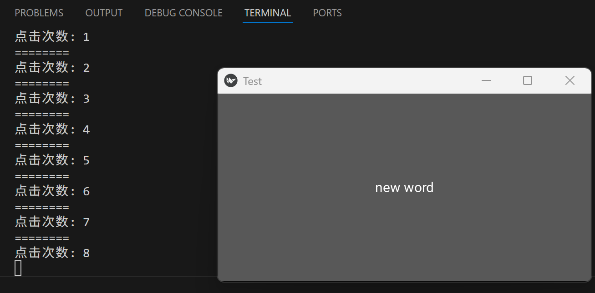Click the terminal cursor block
The height and width of the screenshot is (293, 595).
pos(18,268)
